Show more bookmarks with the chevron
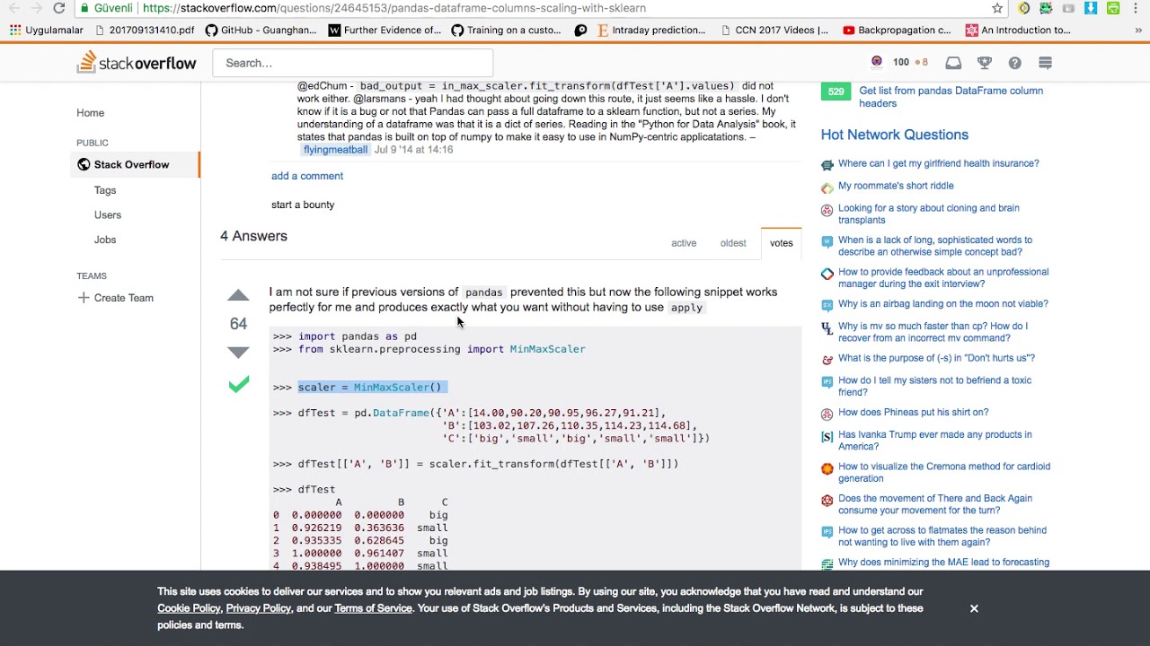This screenshot has width=1150, height=646. (x=1138, y=30)
